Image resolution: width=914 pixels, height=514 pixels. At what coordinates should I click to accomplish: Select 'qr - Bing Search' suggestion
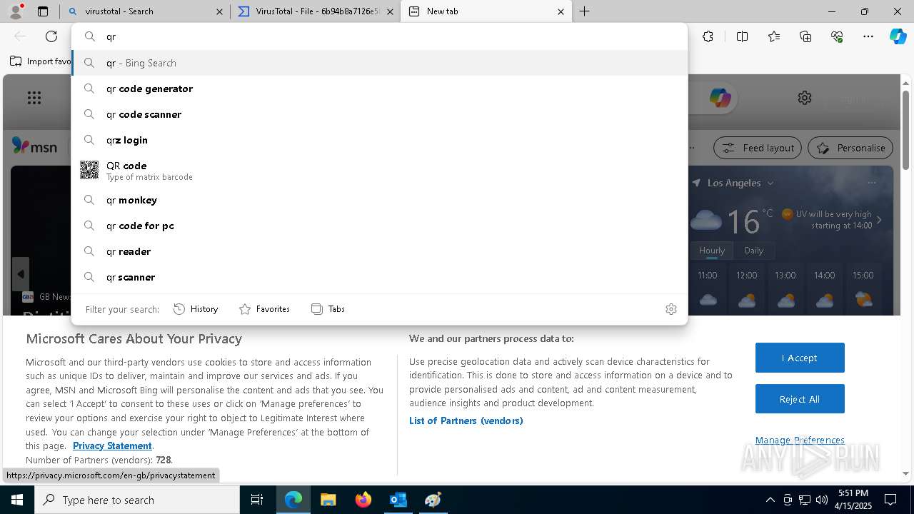click(x=379, y=63)
